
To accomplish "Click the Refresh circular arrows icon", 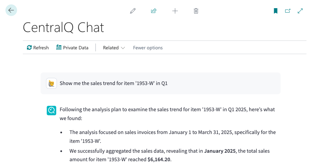I will [29, 48].
